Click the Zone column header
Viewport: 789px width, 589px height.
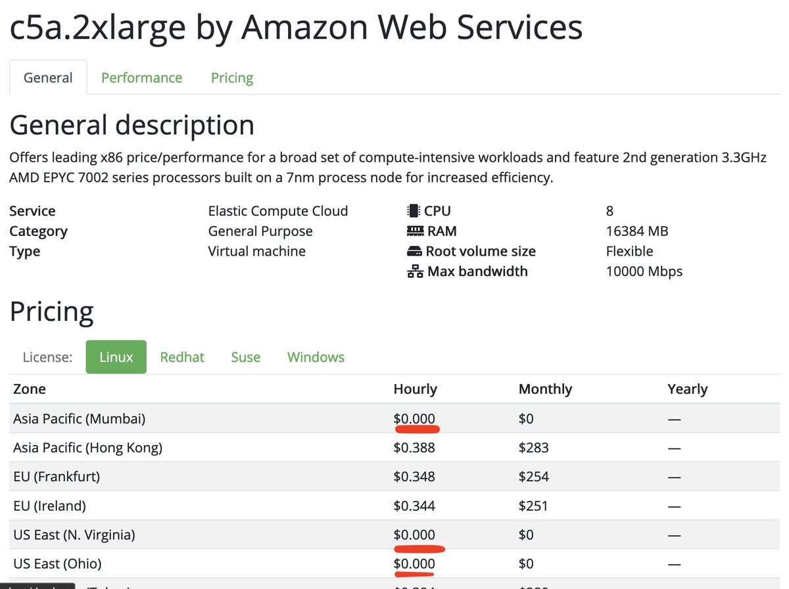pyautogui.click(x=30, y=389)
